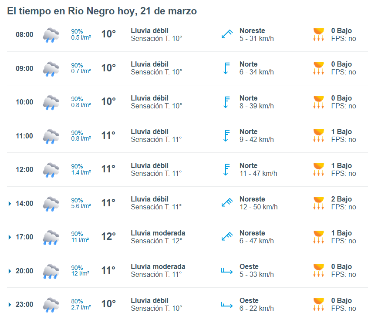This screenshot has width=368, height=316.
Task: Click the 12 - 50 km/h wind speed
Action: (x=258, y=207)
